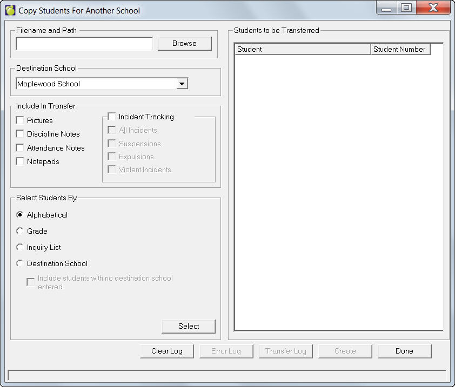455x387 pixels.
Task: Click the Maplewood School combo box
Action: tap(96, 84)
